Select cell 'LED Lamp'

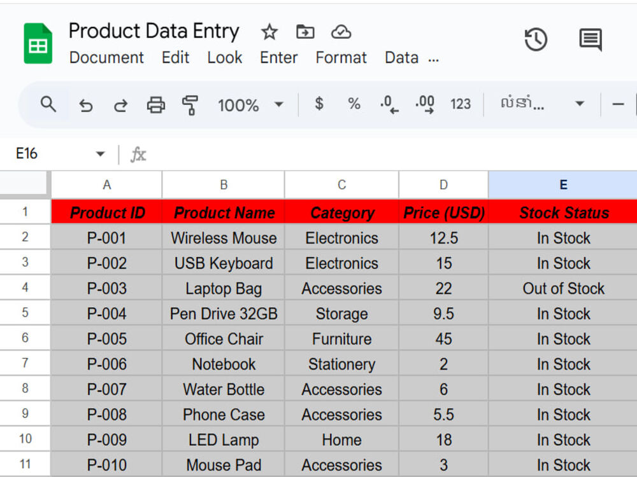click(x=224, y=439)
